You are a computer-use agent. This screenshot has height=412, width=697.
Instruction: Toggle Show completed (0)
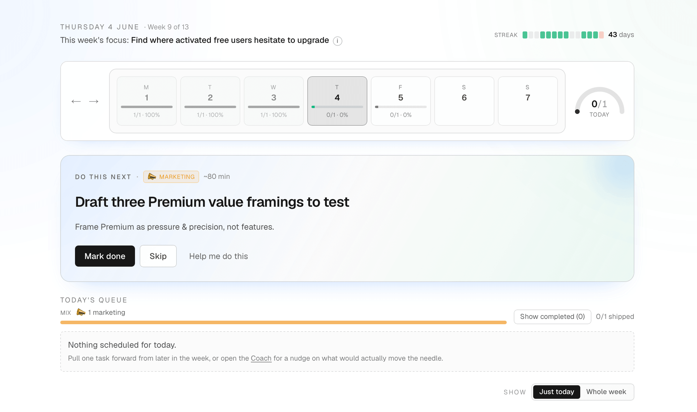point(552,317)
